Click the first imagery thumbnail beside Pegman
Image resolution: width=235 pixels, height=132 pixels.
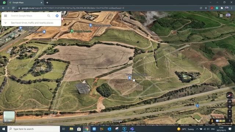coord(217,121)
